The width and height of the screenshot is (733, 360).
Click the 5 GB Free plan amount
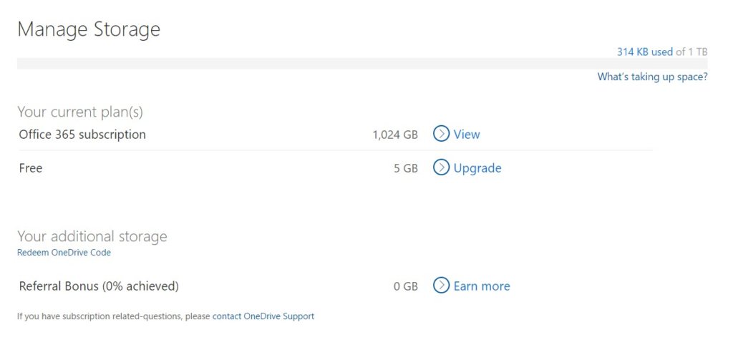pos(405,169)
